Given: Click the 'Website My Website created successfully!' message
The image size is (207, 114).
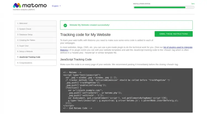Looking at the screenshot, I should [89, 25].
